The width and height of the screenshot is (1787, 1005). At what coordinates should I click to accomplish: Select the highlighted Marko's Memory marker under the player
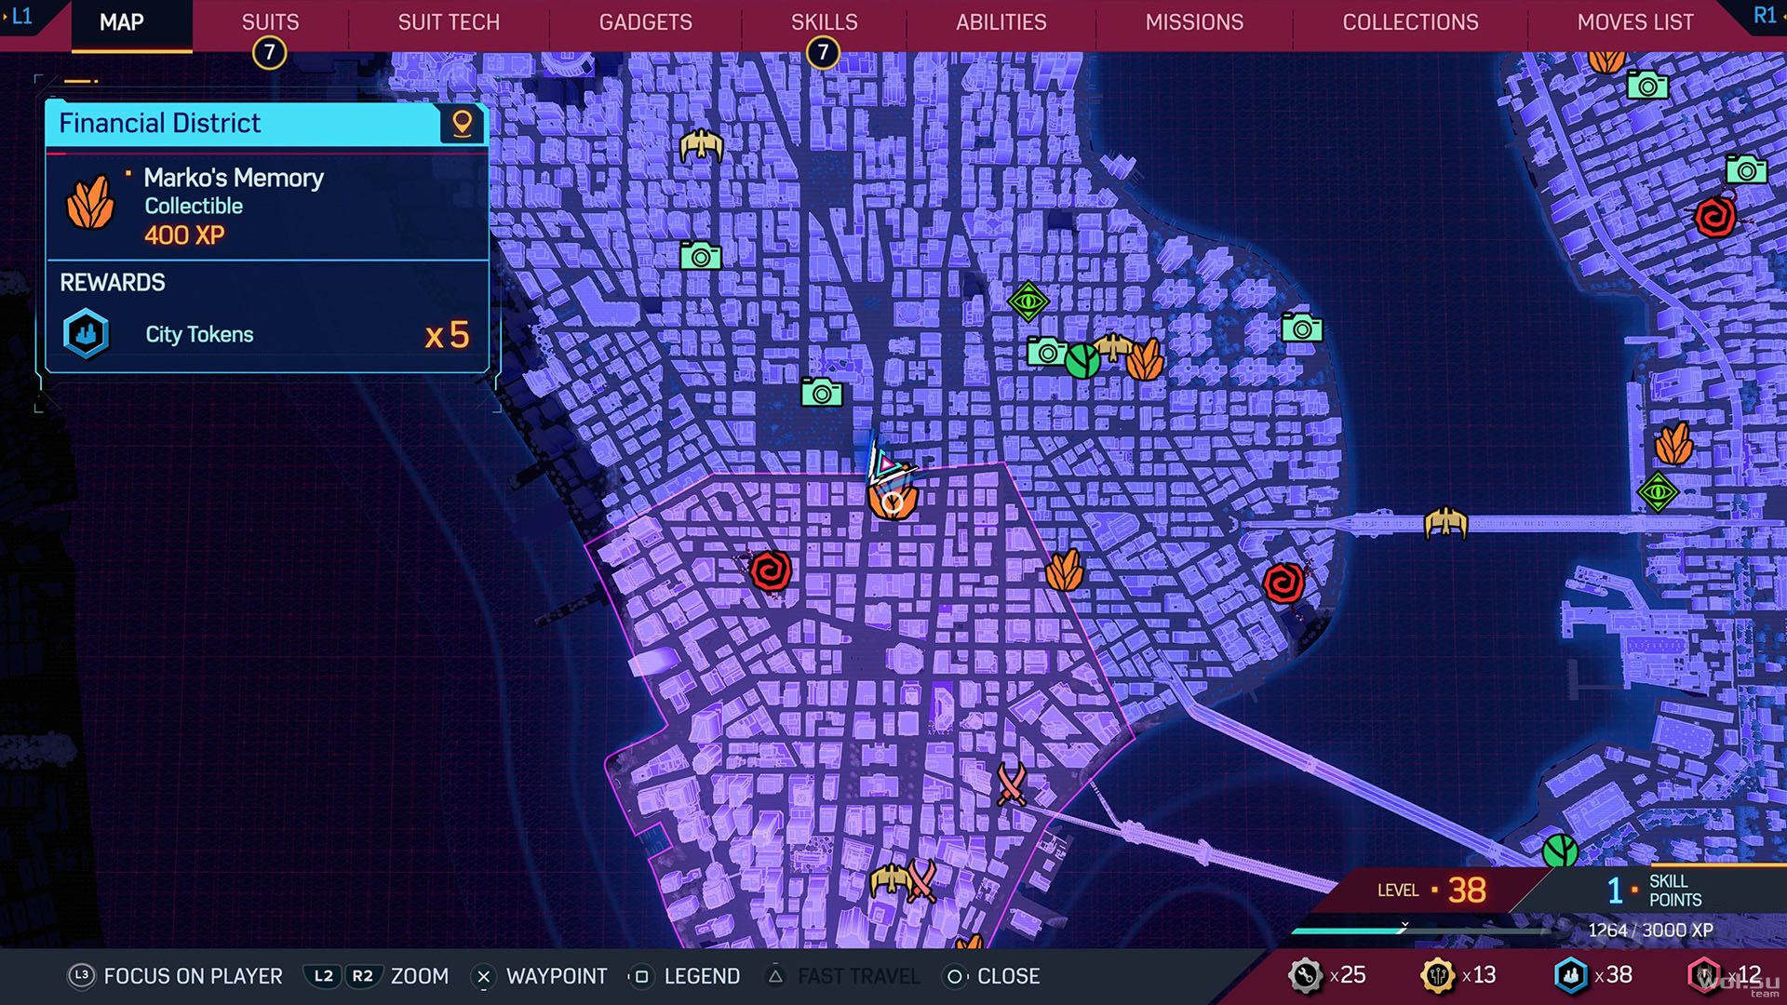point(893,502)
